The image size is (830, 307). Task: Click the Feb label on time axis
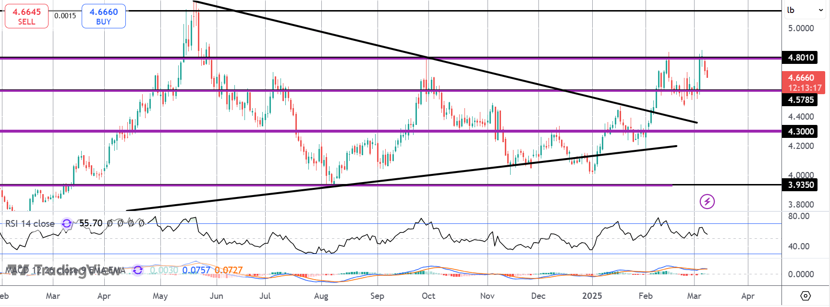tap(646, 296)
